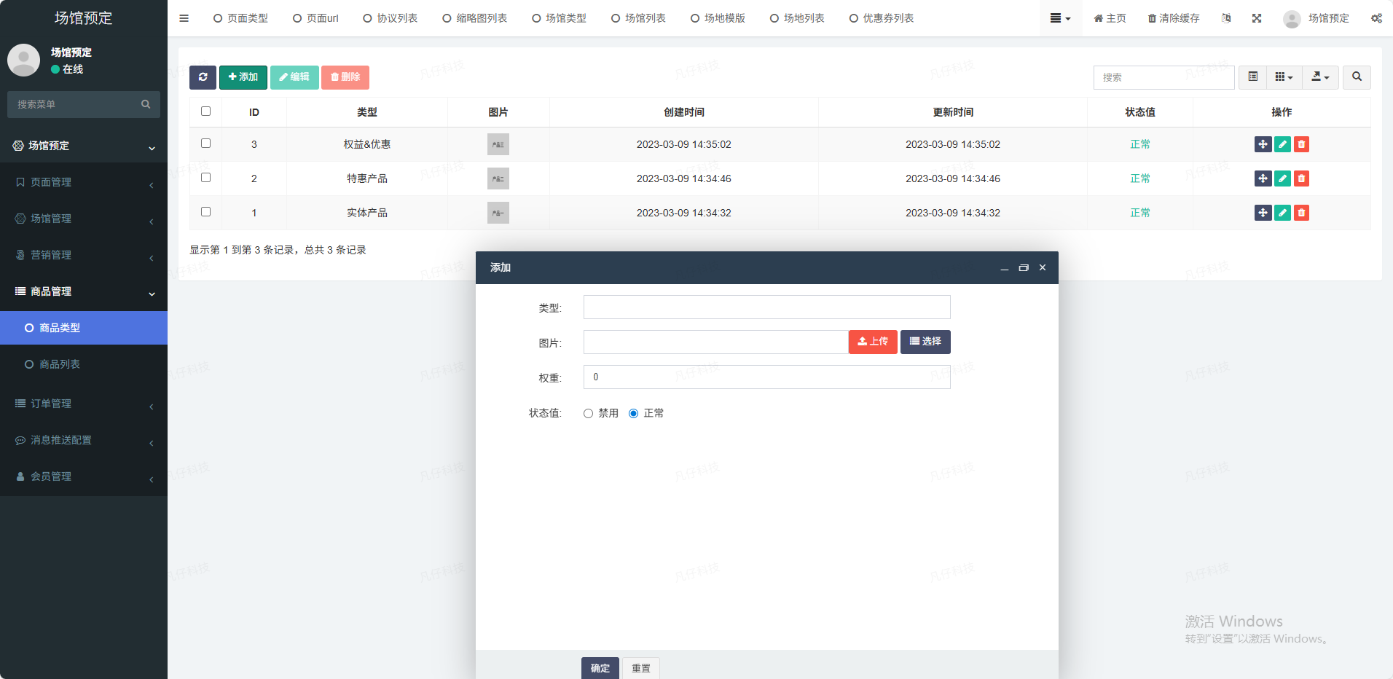Tick the checkbox for row 权益&优惠
The height and width of the screenshot is (679, 1393).
[205, 144]
